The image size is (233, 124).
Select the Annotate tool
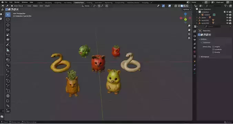click(8, 45)
